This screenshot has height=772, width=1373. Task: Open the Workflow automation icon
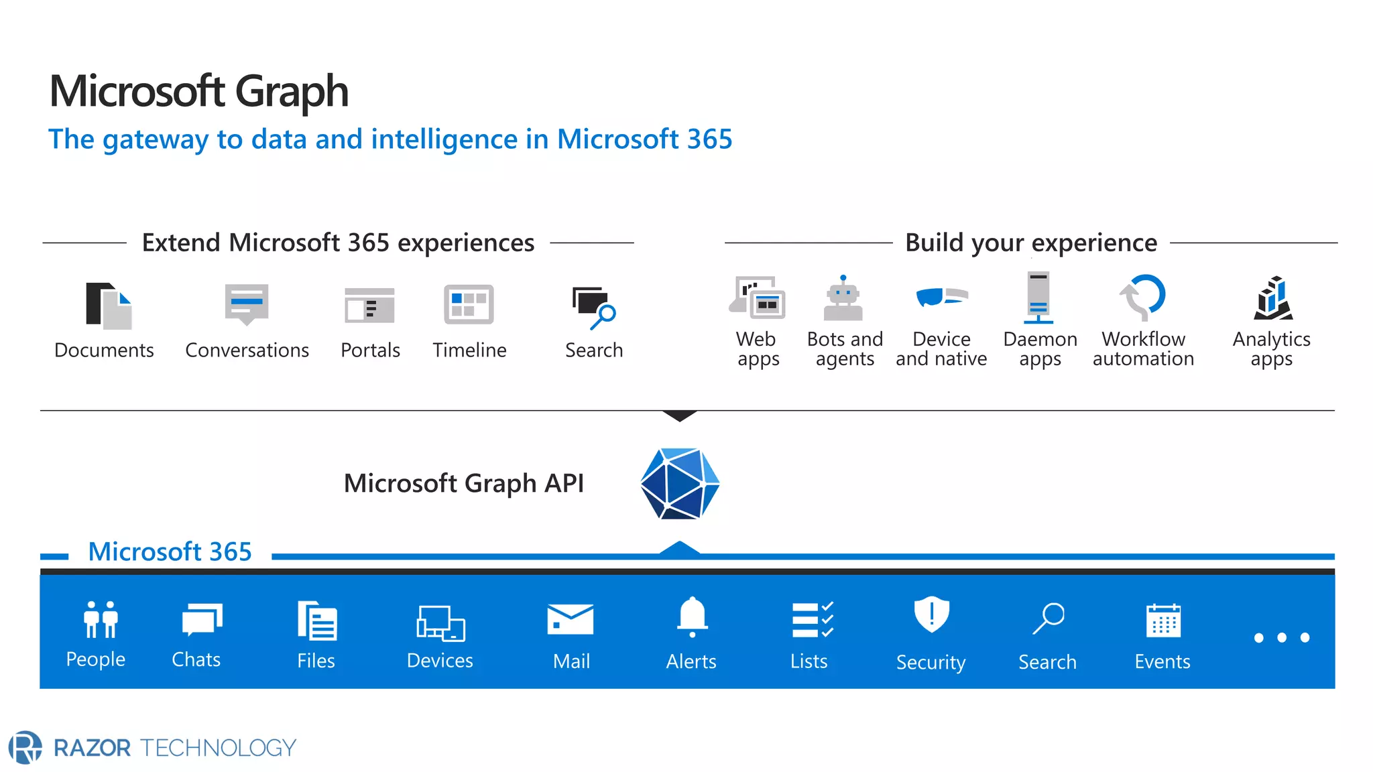1143,297
